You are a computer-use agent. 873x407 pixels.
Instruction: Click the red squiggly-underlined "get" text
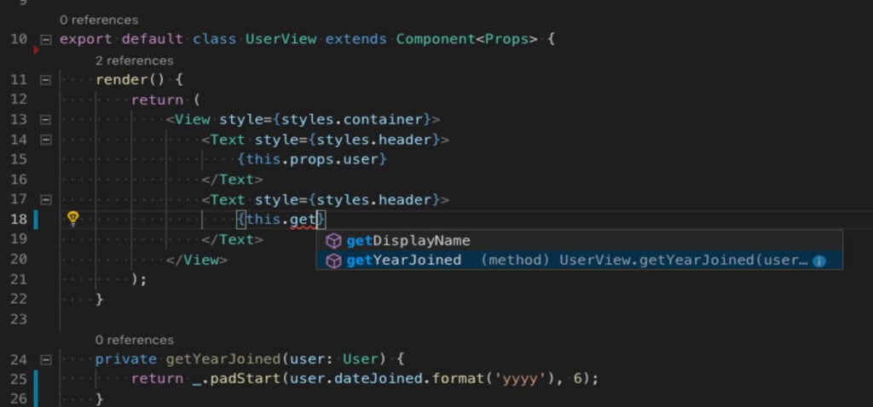click(x=303, y=221)
